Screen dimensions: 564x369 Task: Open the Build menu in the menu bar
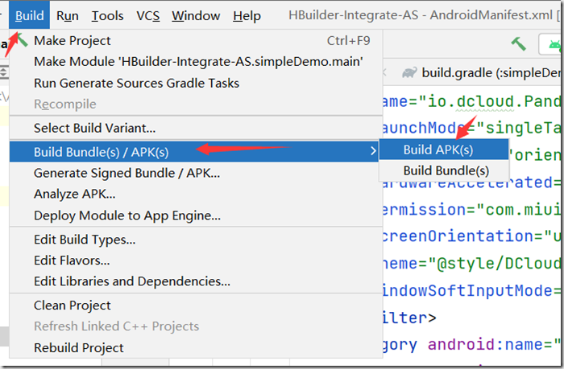coord(29,15)
